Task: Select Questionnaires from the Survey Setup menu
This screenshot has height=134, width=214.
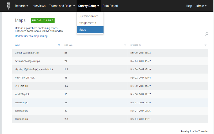Action: [x=88, y=16]
